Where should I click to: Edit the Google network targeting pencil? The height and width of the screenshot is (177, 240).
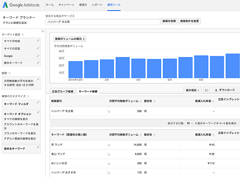pyautogui.click(x=38, y=56)
